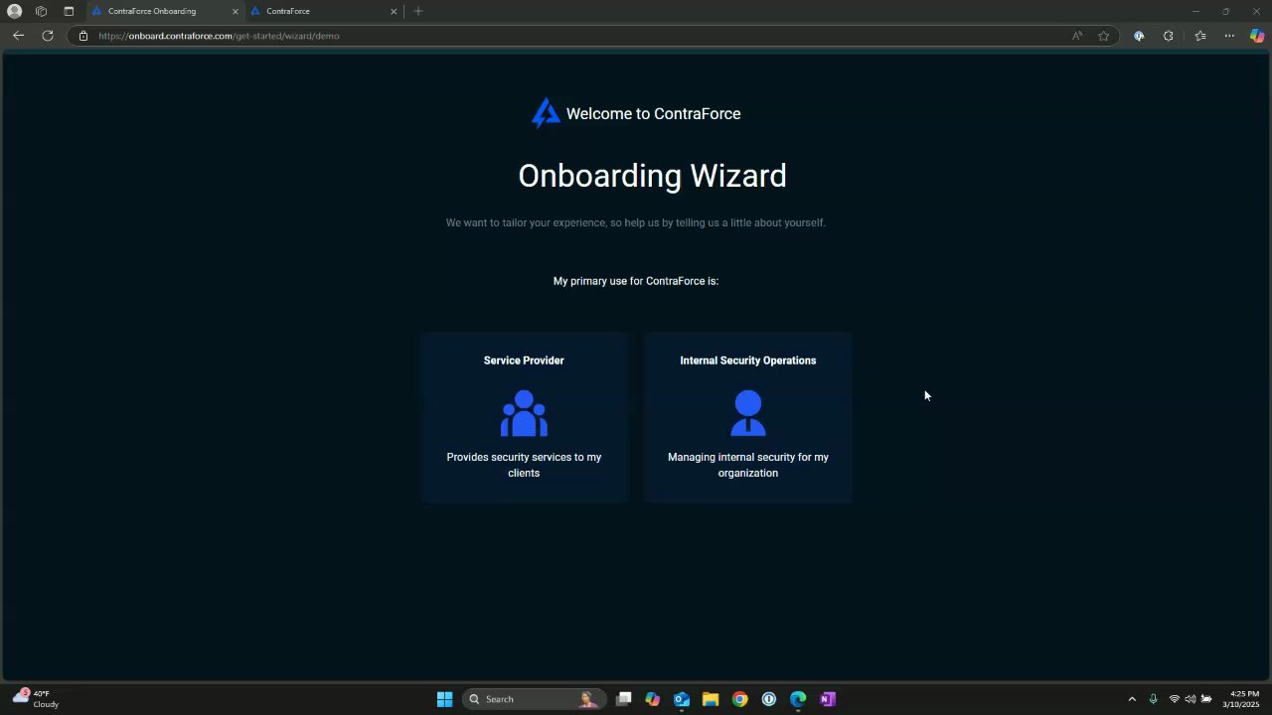Open 1Password from the taskbar

[769, 699]
